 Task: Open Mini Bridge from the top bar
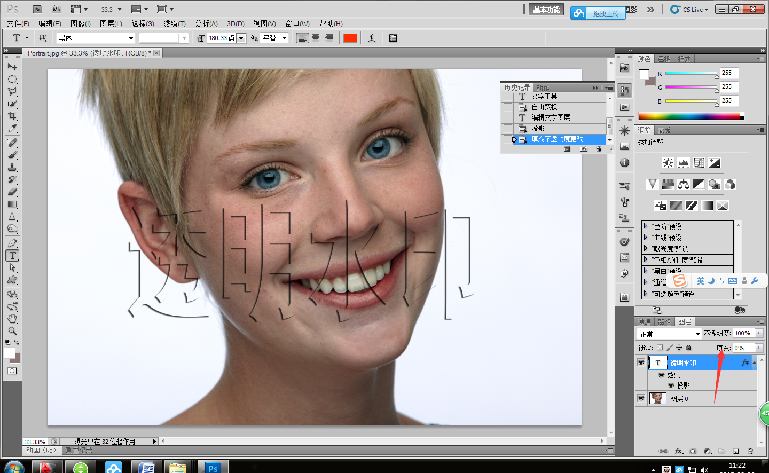57,9
